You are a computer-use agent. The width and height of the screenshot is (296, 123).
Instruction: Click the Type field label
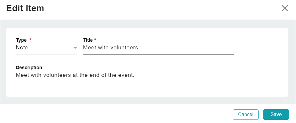(x=21, y=40)
